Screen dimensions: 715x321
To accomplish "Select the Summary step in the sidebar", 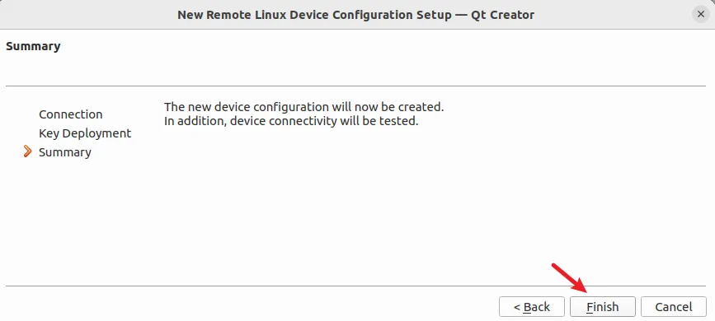I will 65,152.
